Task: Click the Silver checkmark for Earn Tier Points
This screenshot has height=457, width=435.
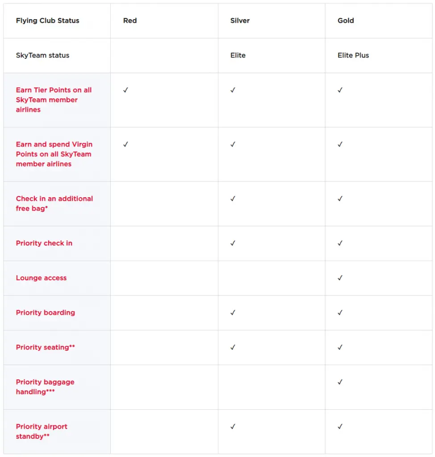Action: click(x=233, y=90)
